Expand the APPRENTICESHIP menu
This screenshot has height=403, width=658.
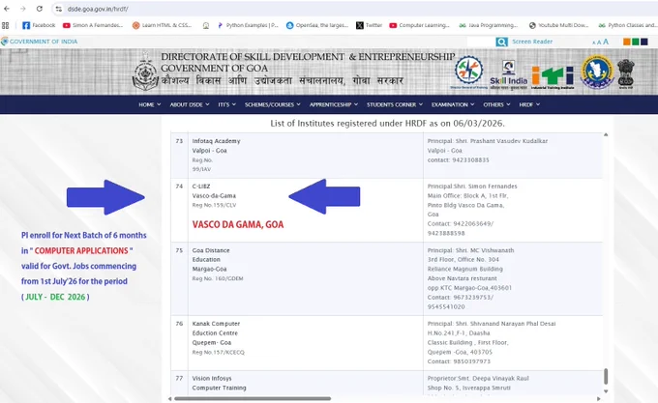334,104
